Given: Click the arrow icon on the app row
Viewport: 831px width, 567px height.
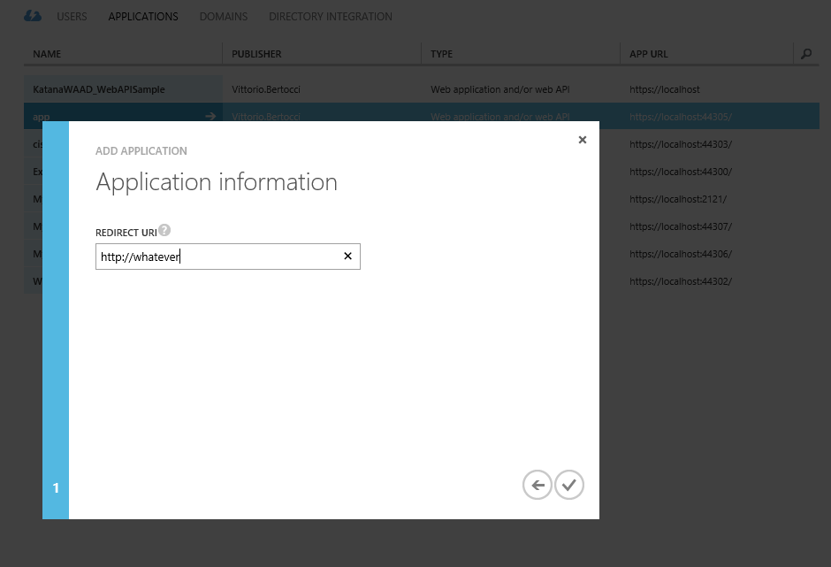Looking at the screenshot, I should click(210, 116).
